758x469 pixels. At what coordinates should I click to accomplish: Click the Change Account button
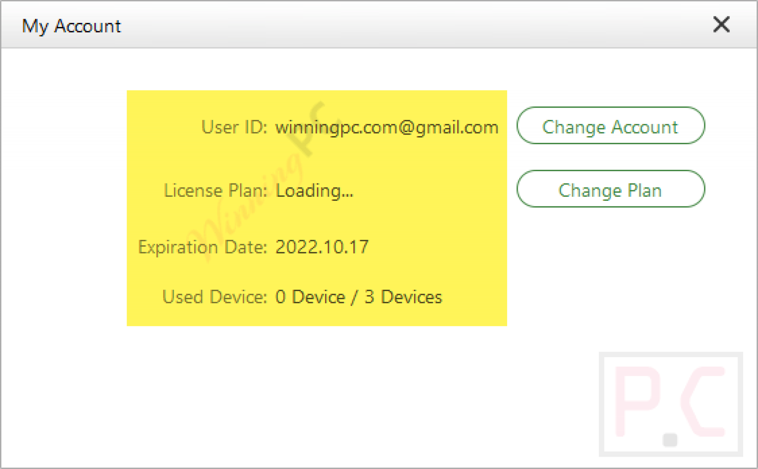pyautogui.click(x=611, y=126)
